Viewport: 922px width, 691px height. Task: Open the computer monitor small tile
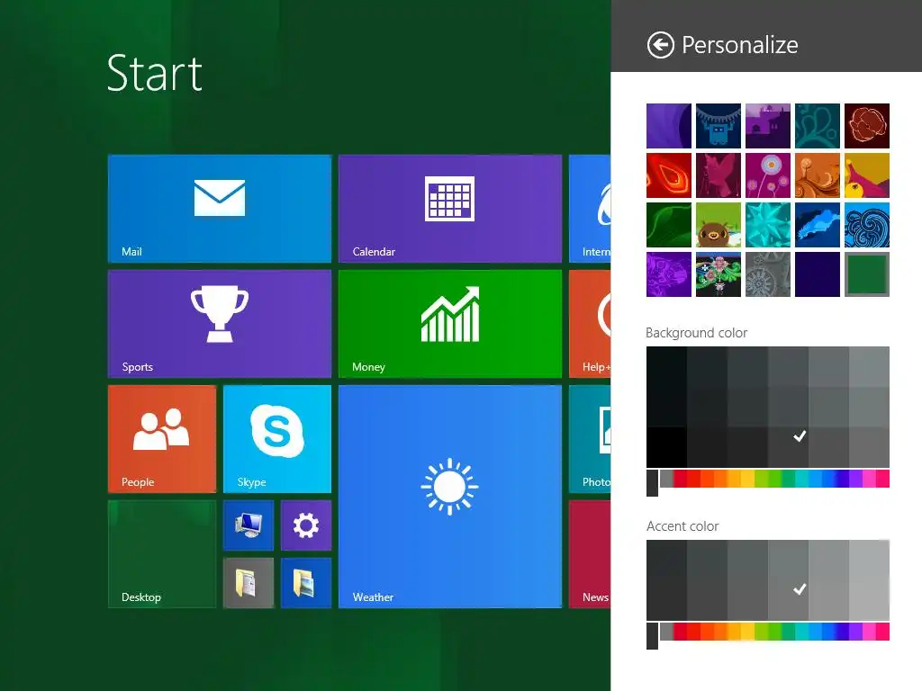249,525
